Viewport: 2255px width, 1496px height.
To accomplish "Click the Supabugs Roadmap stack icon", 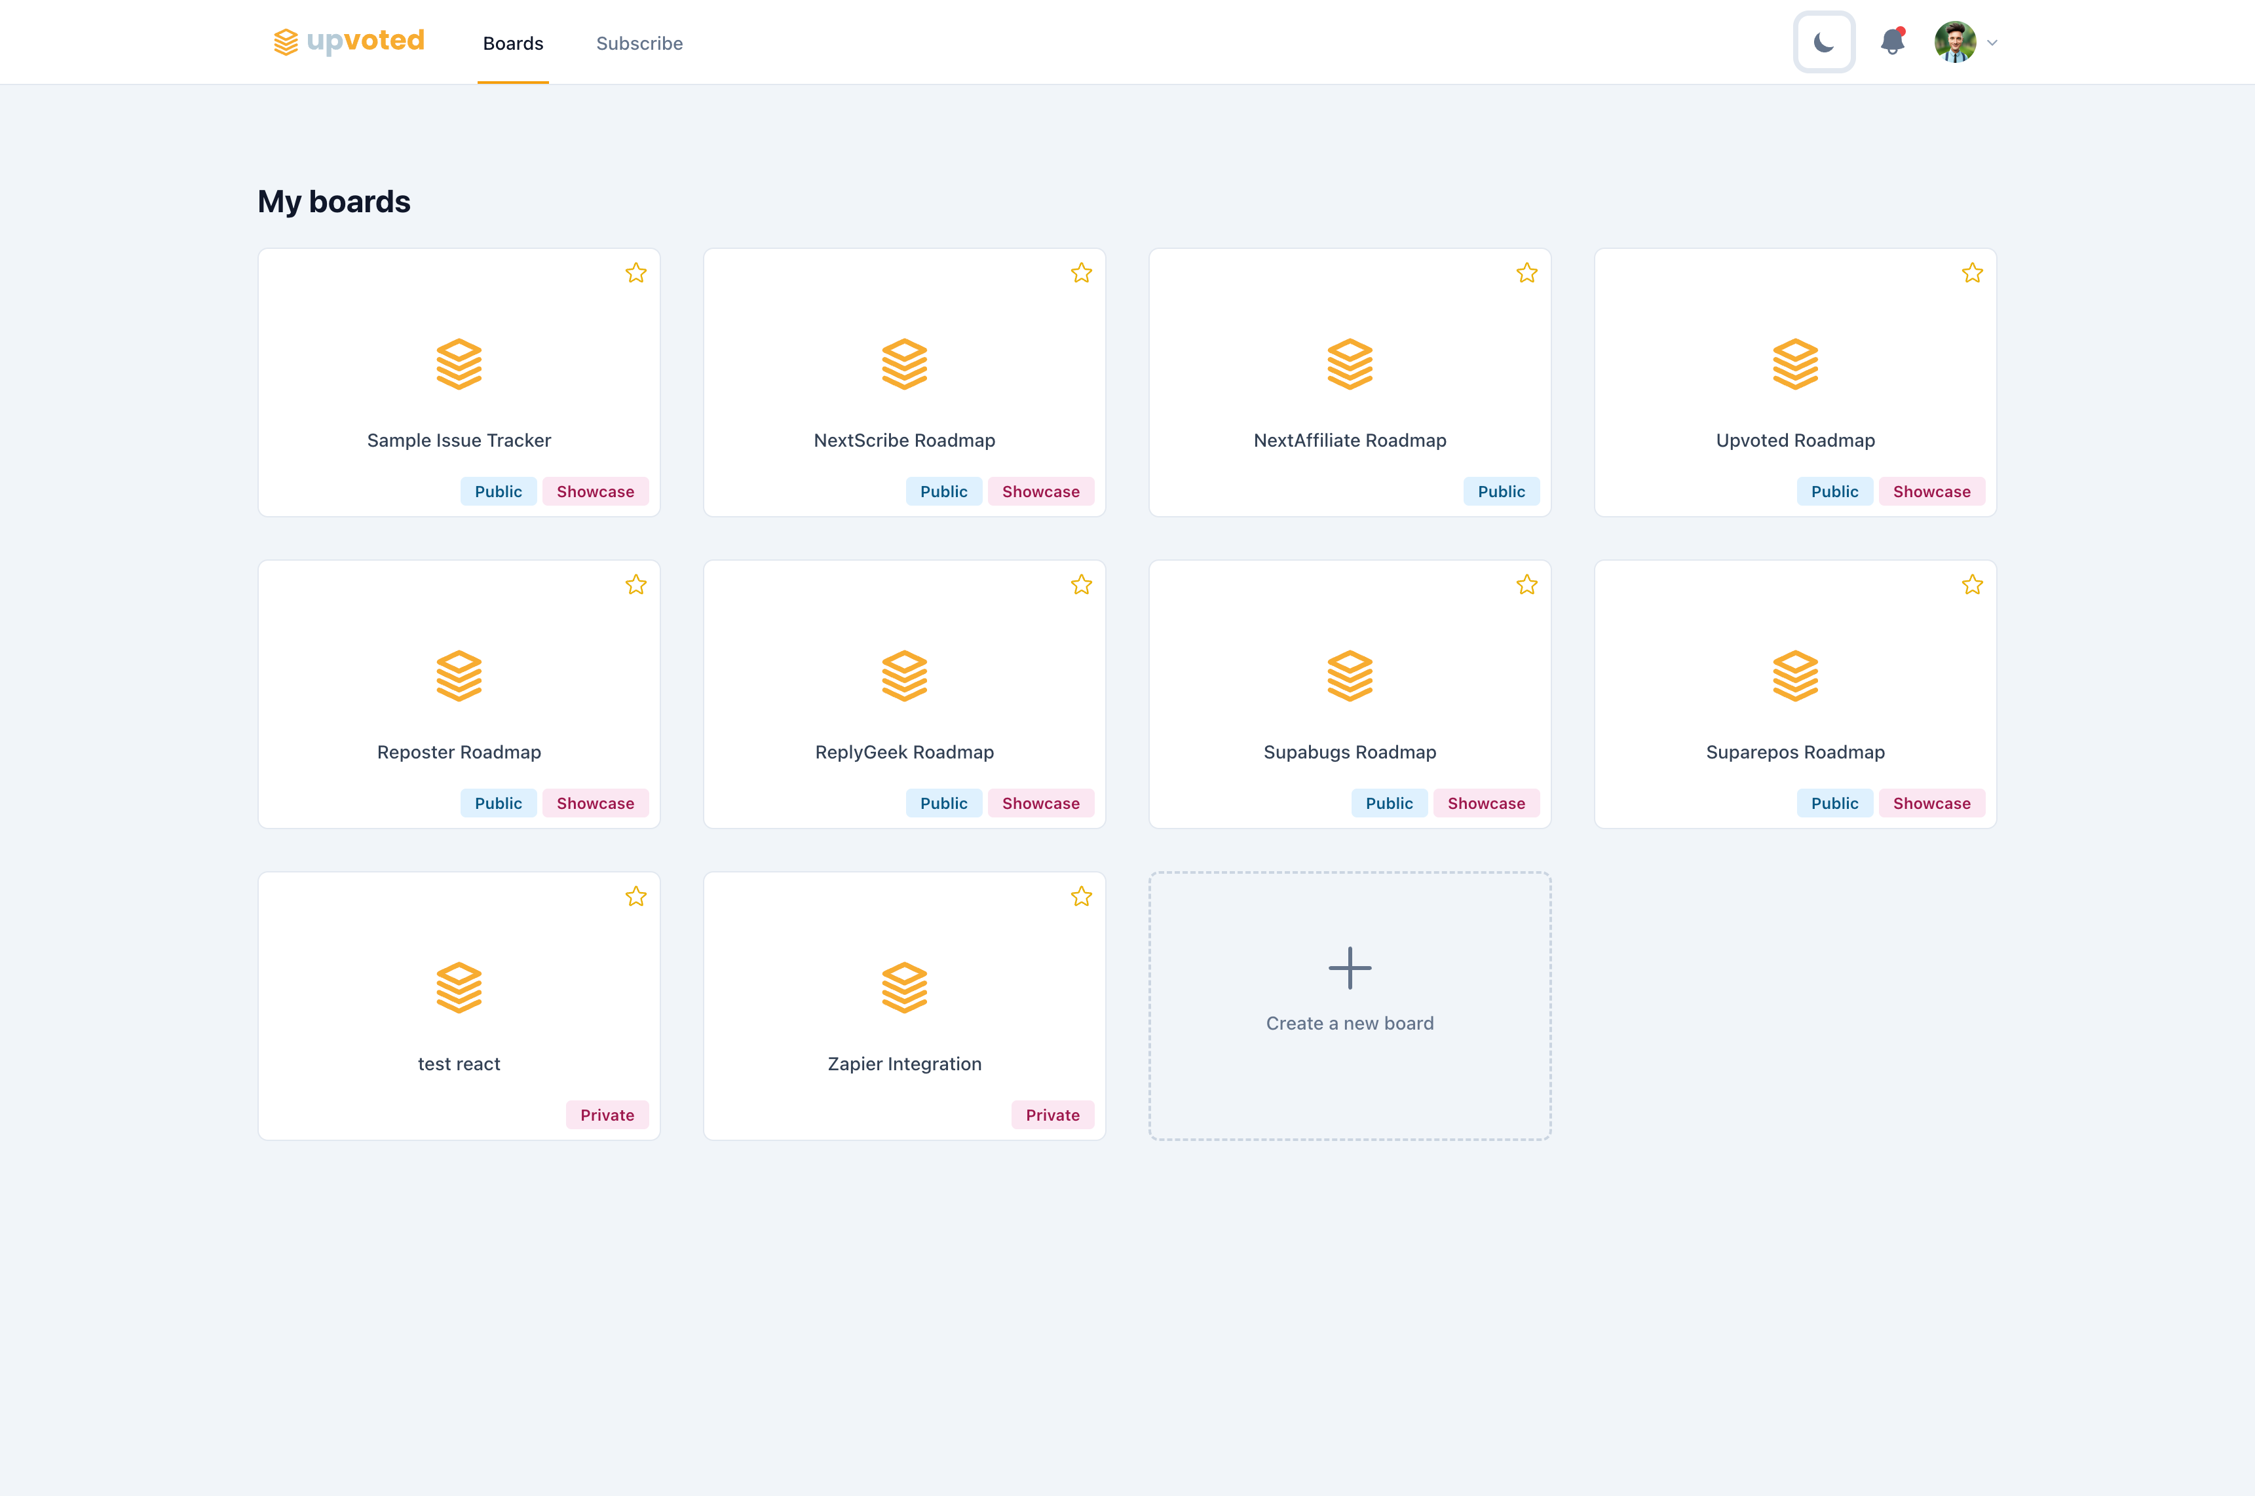I will (1350, 675).
